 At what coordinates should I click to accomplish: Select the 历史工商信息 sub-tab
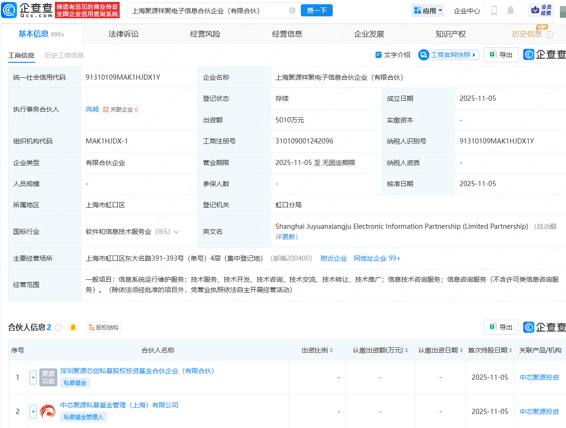pyautogui.click(x=64, y=55)
